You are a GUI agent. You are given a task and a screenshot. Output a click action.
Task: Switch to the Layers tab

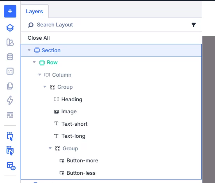(x=34, y=11)
